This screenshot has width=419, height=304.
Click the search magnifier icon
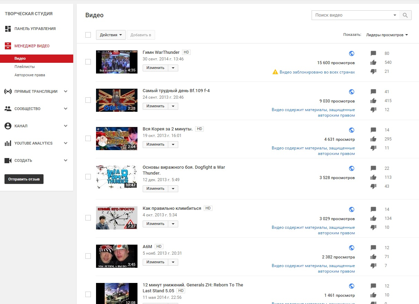[x=405, y=15]
